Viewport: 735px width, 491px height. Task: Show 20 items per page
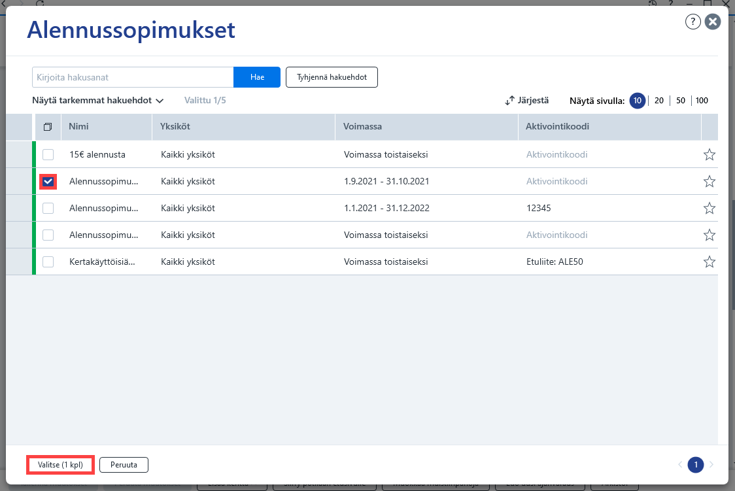tap(659, 101)
